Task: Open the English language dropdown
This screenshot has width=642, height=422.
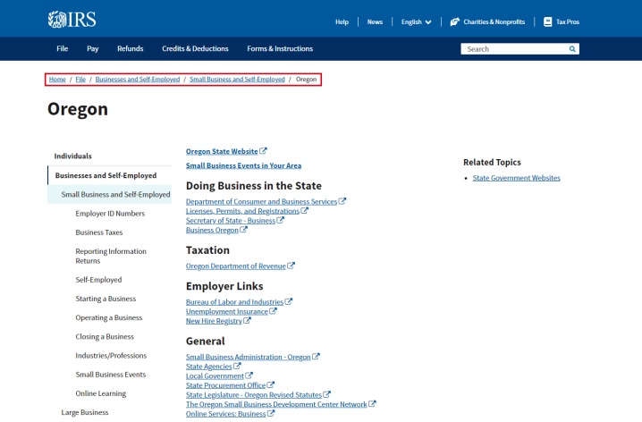Action: pyautogui.click(x=416, y=22)
